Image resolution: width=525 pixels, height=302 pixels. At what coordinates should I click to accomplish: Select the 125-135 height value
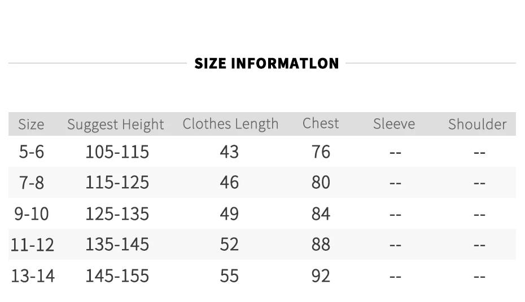click(x=117, y=214)
